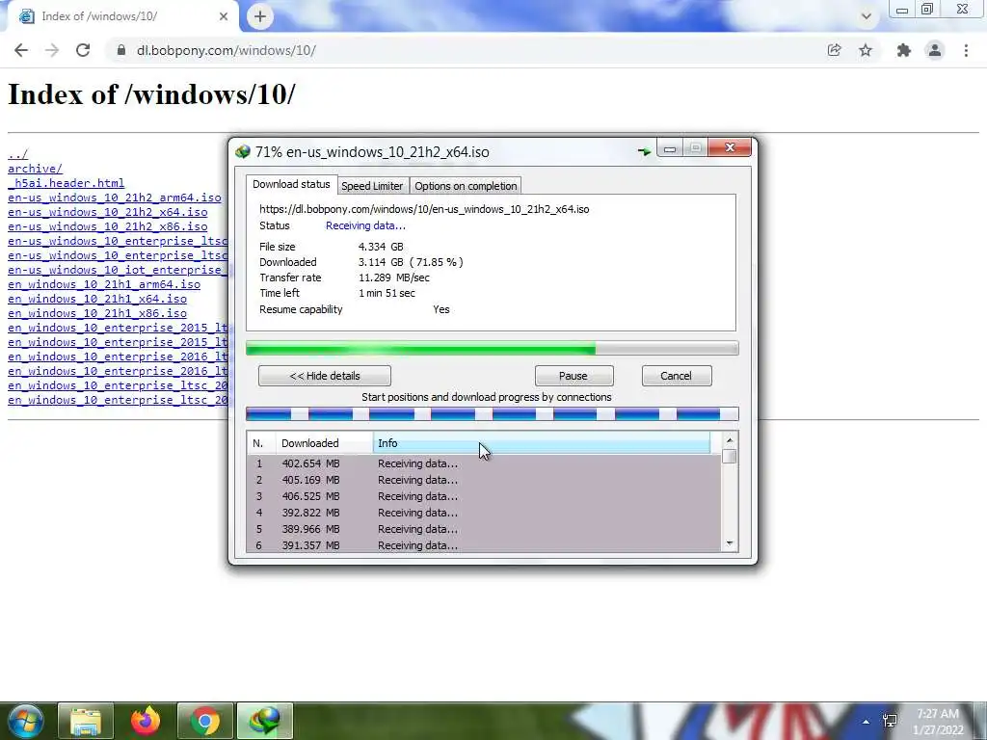Reload the page with refresh icon
The height and width of the screenshot is (740, 987).
tap(83, 50)
